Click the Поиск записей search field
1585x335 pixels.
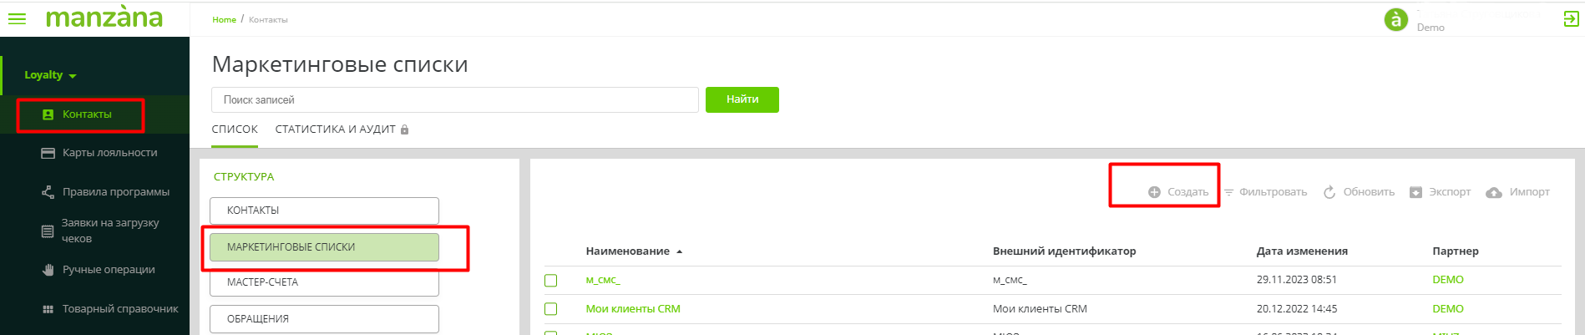coord(454,100)
